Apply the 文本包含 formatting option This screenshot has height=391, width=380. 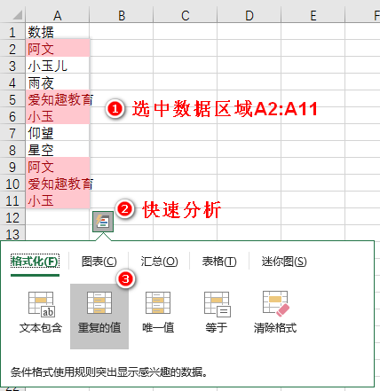pyautogui.click(x=41, y=313)
